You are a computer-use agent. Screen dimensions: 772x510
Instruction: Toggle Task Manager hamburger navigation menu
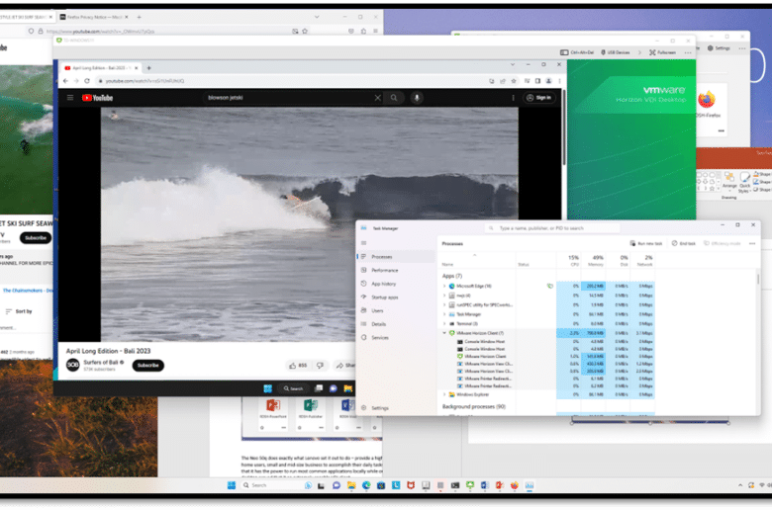tap(364, 243)
